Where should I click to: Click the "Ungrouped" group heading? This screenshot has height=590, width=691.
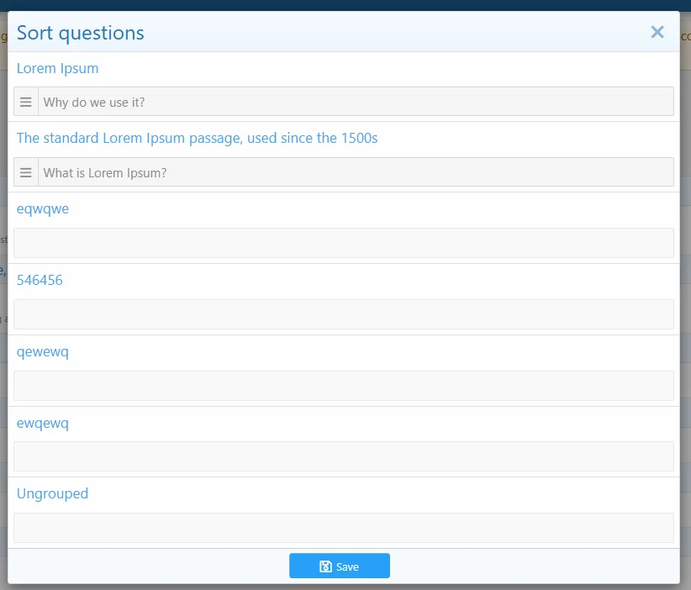pyautogui.click(x=52, y=493)
